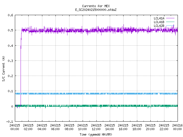Click the 240215 12:00 x-axis tick label
This screenshot has height=137, width=183.
(x=96, y=127)
